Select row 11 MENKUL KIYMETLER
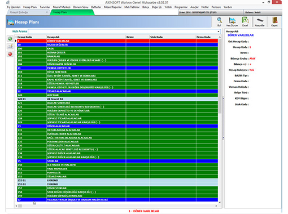The width and height of the screenshot is (288, 214). click(x=117, y=68)
